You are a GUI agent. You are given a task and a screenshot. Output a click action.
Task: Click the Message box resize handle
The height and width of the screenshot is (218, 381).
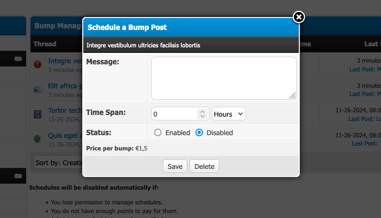292,95
